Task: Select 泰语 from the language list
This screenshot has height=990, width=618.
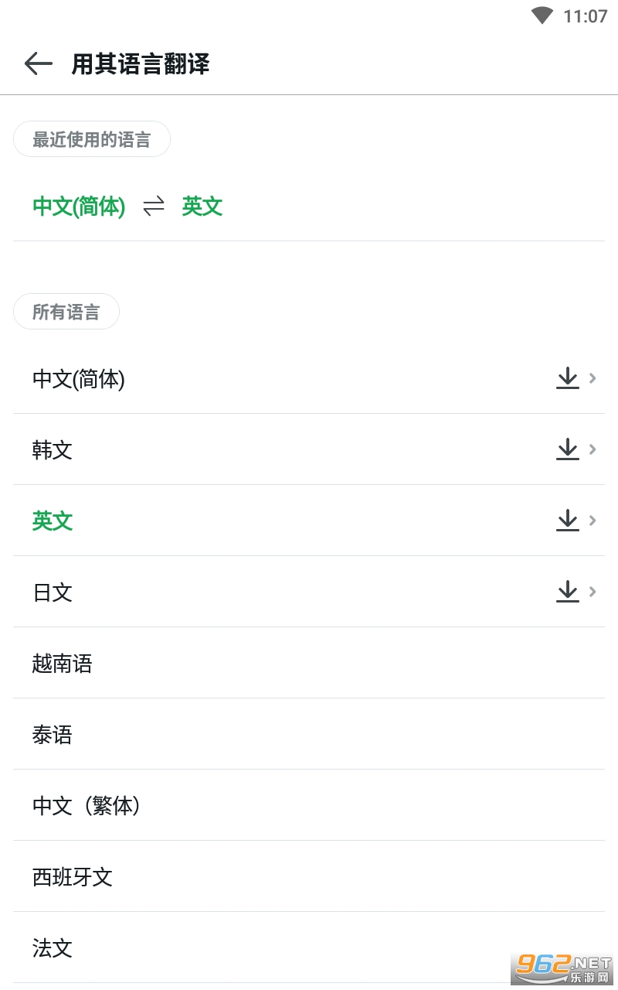Action: pyautogui.click(x=53, y=734)
